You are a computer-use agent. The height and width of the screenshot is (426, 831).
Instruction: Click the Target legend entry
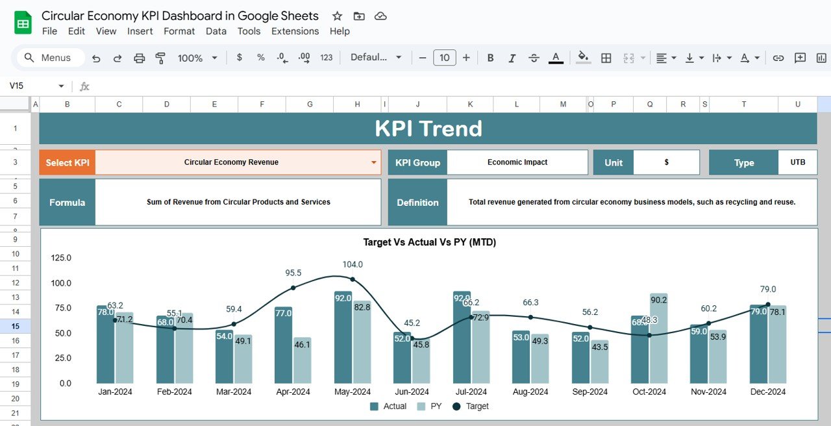(x=471, y=407)
